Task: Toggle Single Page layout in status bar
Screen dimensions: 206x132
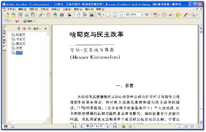Action: 179,127
